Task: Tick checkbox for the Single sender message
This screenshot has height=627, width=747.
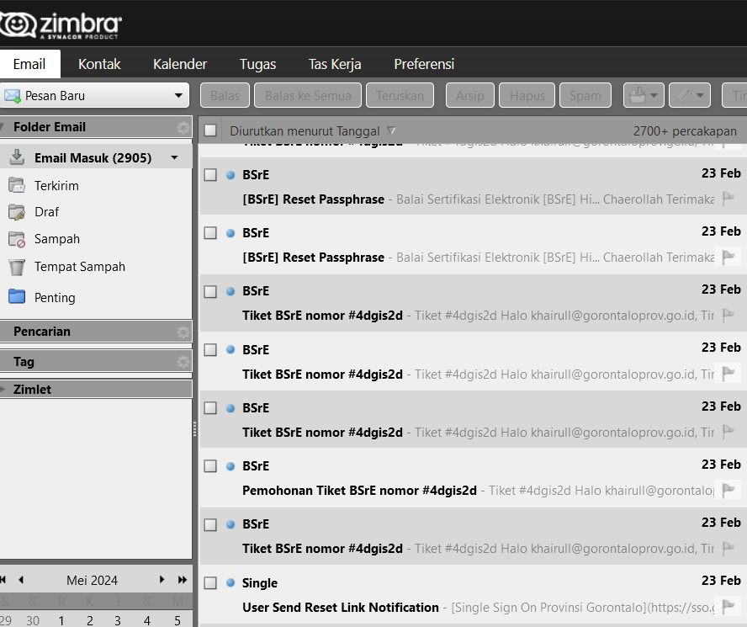Action: (210, 582)
